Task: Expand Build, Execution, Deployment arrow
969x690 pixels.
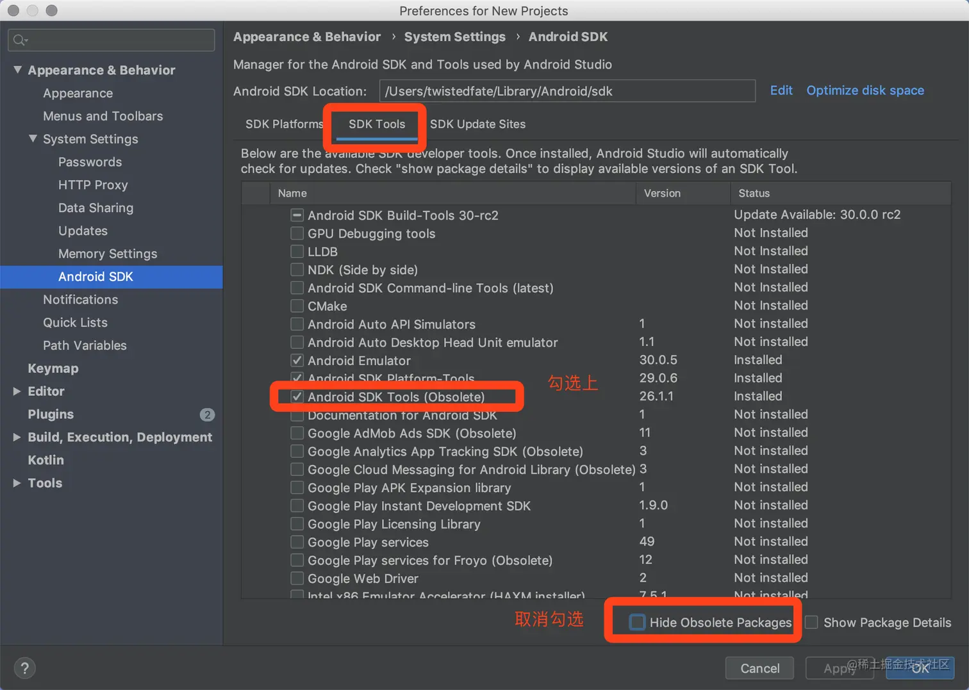Action: click(17, 437)
